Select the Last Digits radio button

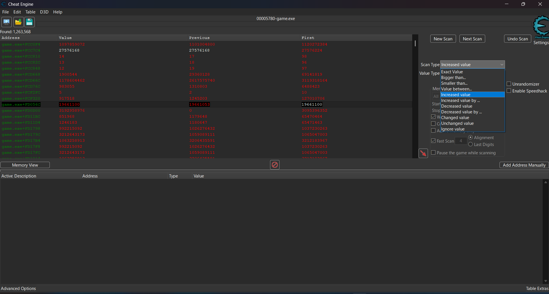471,144
